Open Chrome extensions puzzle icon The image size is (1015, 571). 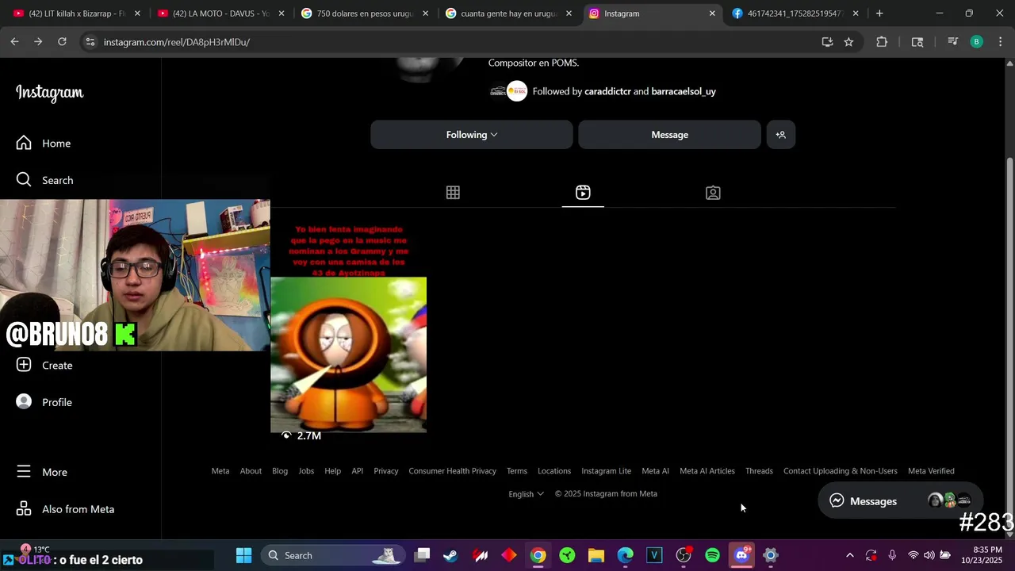[x=882, y=42]
